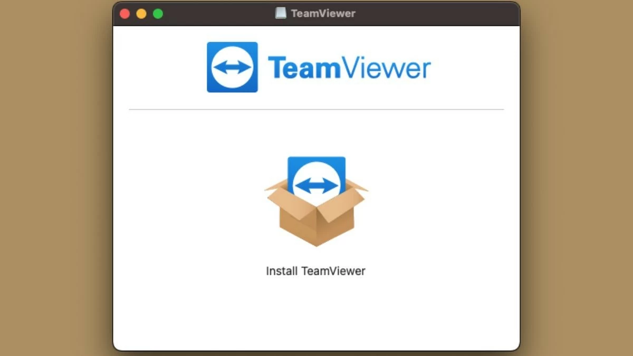Minimize the TeamViewer window
Screen dimensions: 633x356
click(140, 13)
